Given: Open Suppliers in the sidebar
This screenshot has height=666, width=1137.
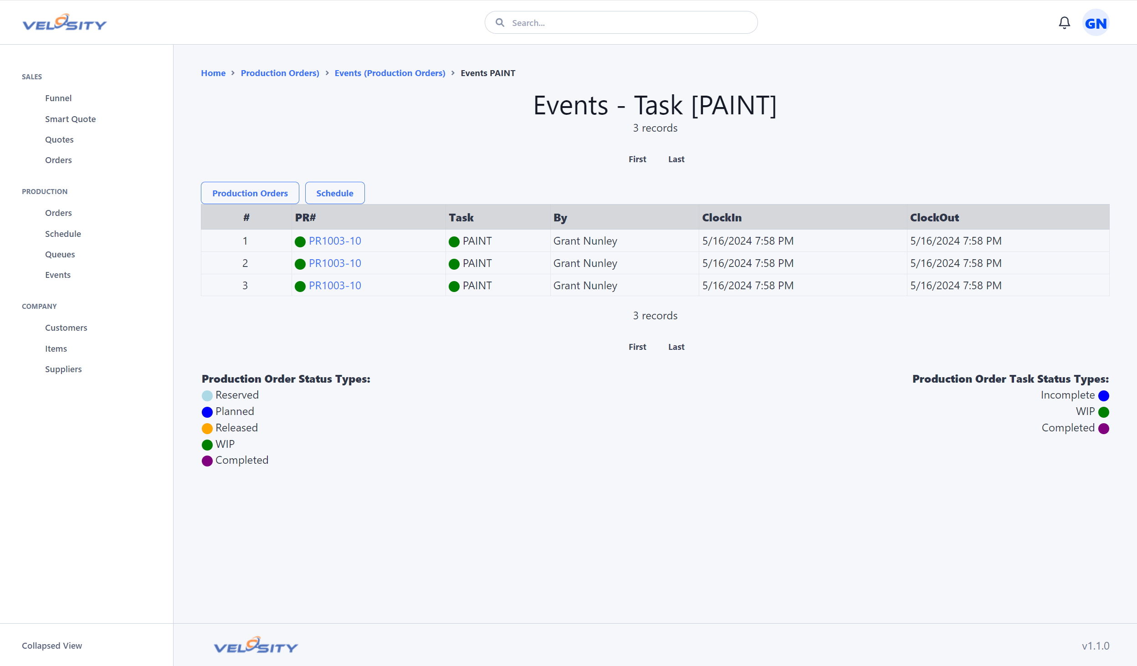Looking at the screenshot, I should pos(63,369).
